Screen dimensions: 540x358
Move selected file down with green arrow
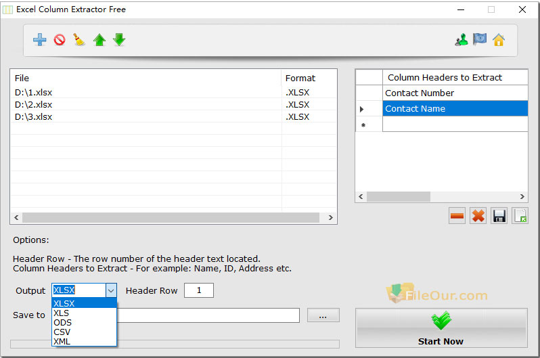(119, 40)
